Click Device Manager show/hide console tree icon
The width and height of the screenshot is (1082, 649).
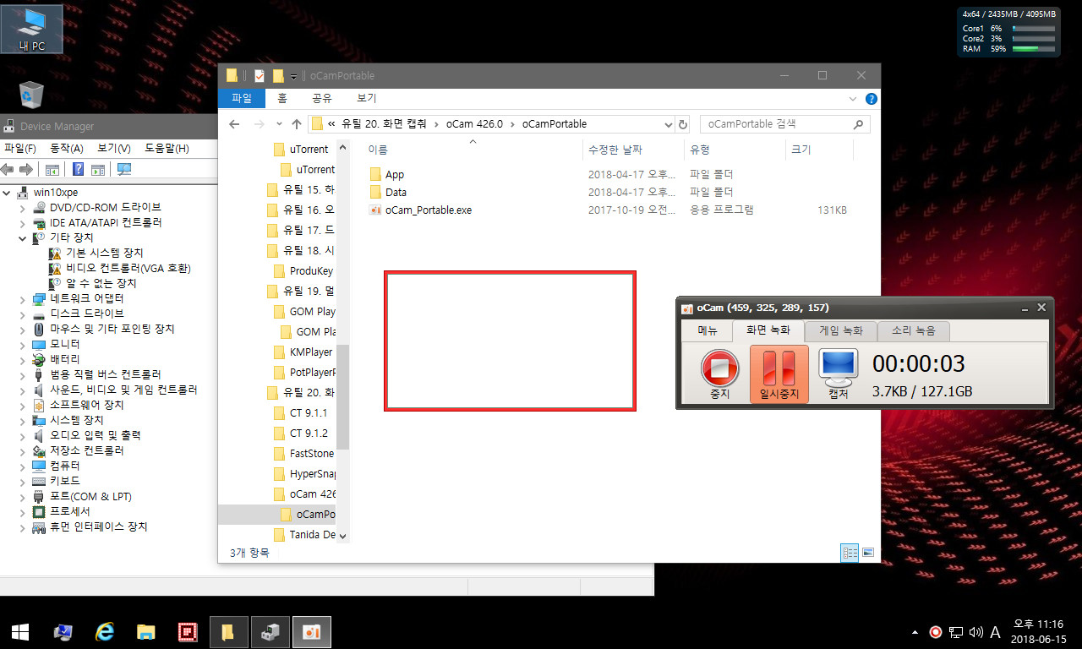point(52,170)
